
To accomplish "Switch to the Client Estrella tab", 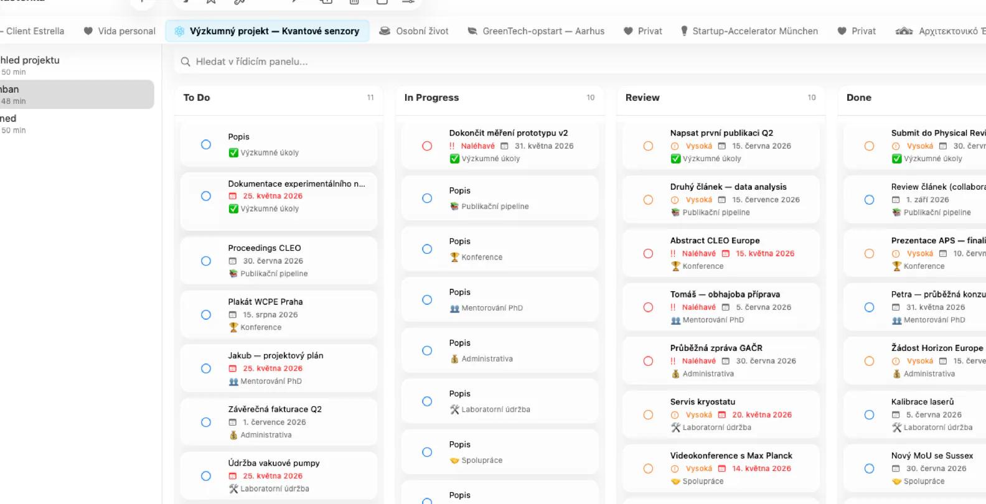I will tap(32, 31).
